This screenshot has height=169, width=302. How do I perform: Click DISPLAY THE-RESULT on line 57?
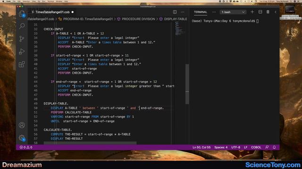67,138
